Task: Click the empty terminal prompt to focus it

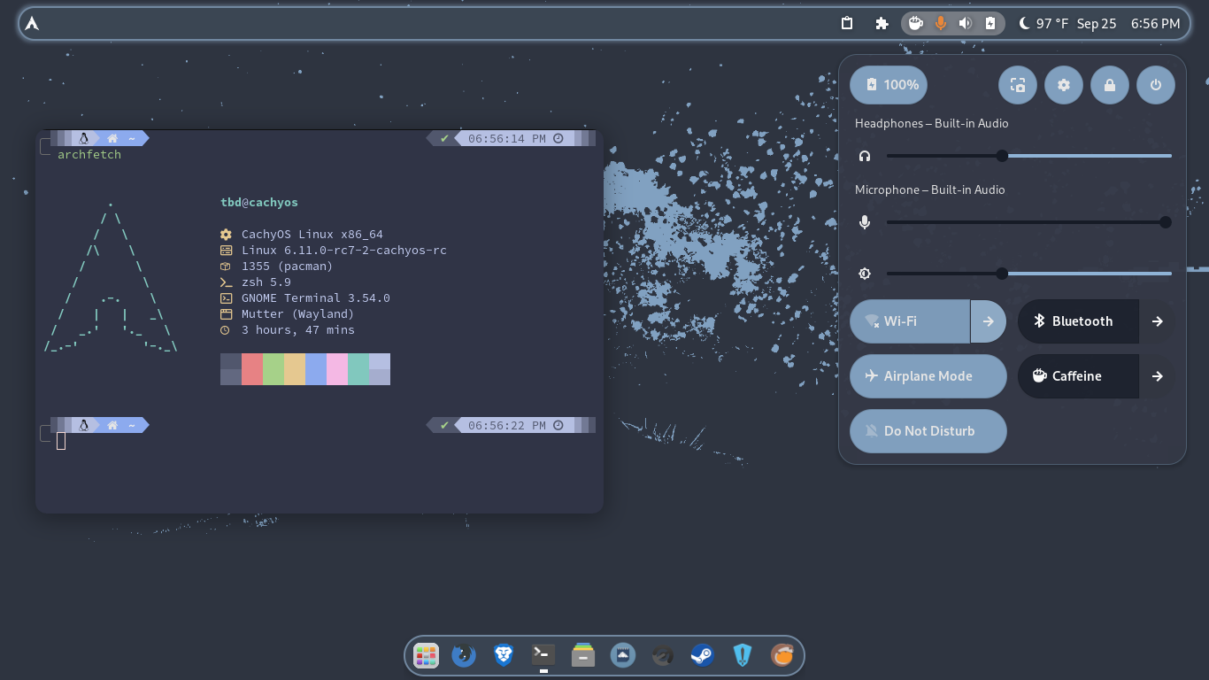Action: [x=61, y=440]
